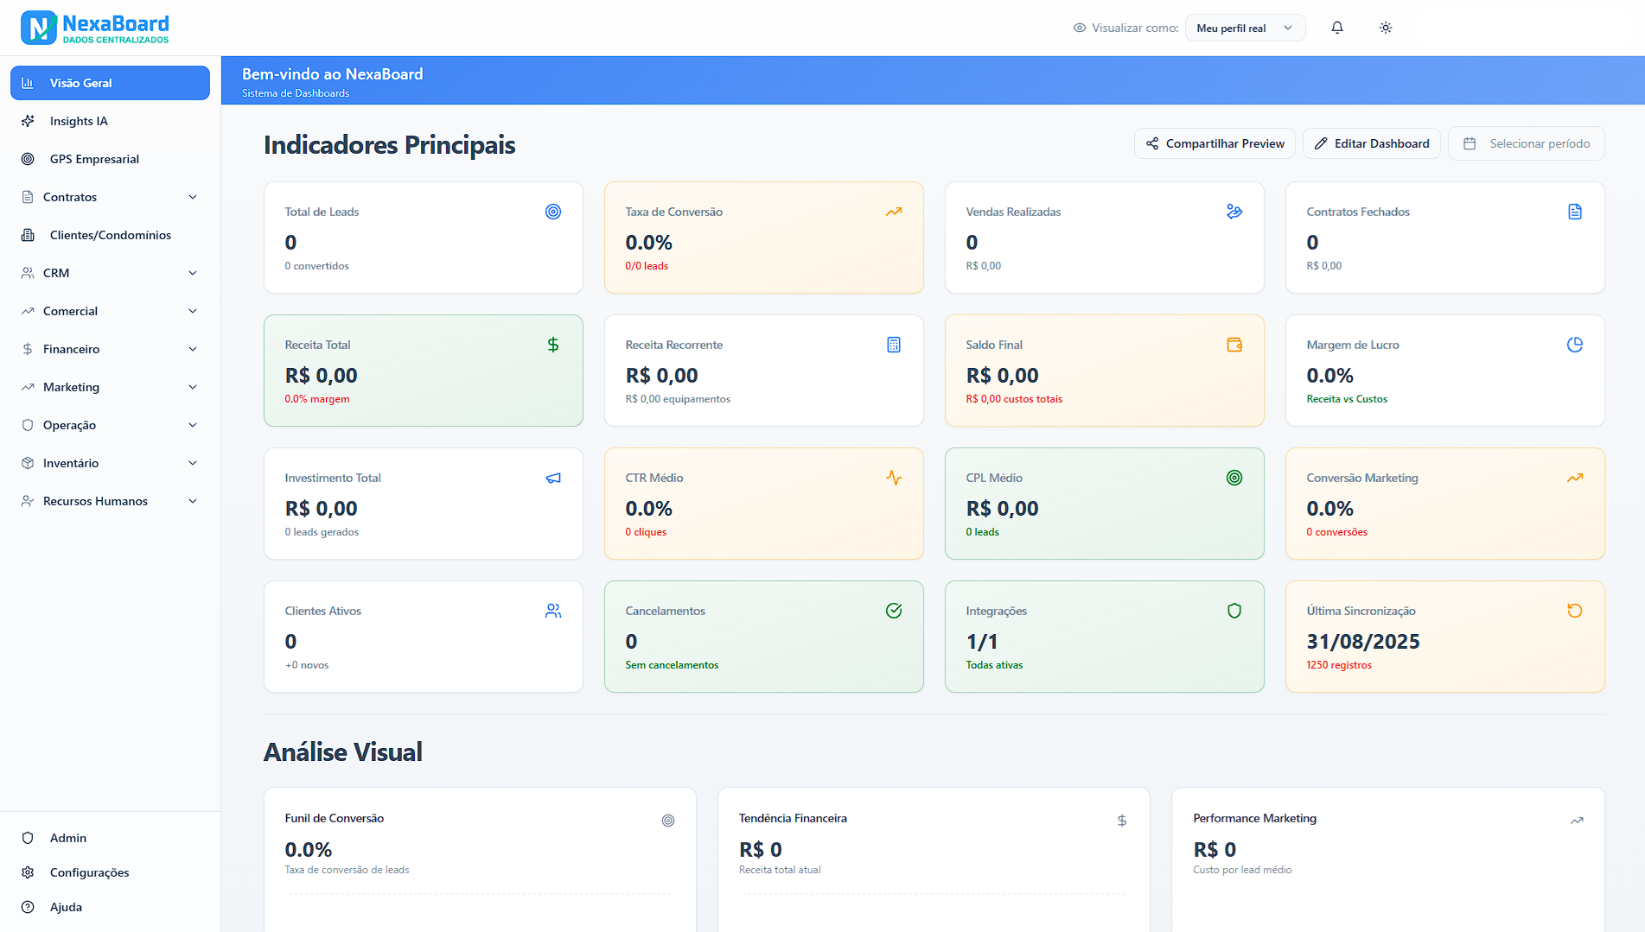This screenshot has width=1645, height=932.
Task: Select Visão Geral in the sidebar
Action: coord(110,82)
